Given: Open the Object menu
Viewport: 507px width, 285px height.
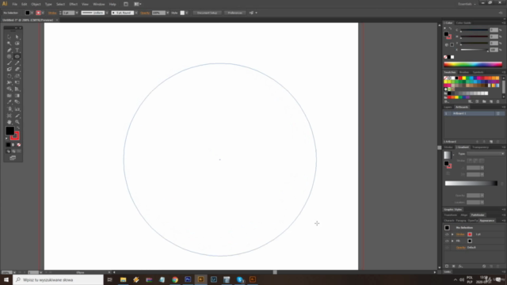Looking at the screenshot, I should (x=36, y=4).
